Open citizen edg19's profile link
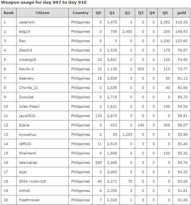This screenshot has height=205, width=191. click(24, 32)
